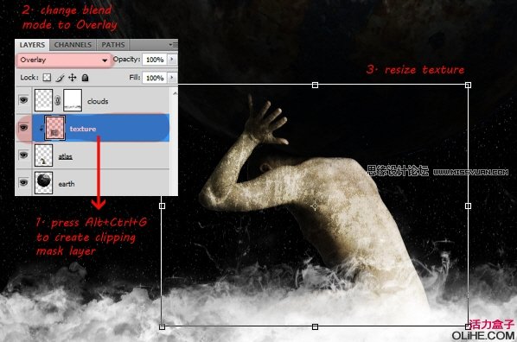
Task: Open the Overlay blend mode dropdown
Action: 64,60
